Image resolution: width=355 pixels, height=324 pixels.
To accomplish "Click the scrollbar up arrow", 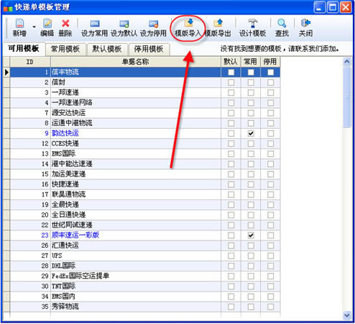I will (x=347, y=62).
